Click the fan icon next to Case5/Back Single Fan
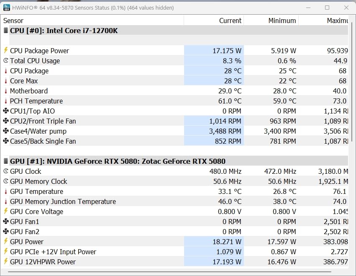The width and height of the screenshot is (356, 276). 6,141
